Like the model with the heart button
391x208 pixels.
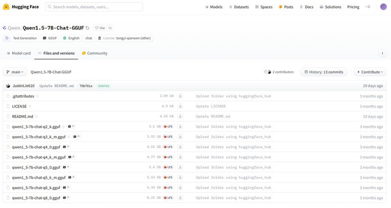[100, 28]
